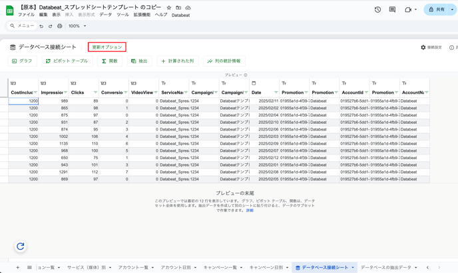The width and height of the screenshot is (458, 273).
Task: Open the ツール menu
Action: tap(122, 15)
